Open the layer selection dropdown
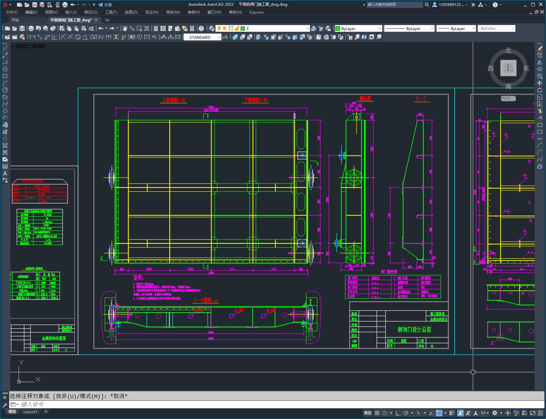This screenshot has height=419, width=546. [308, 28]
